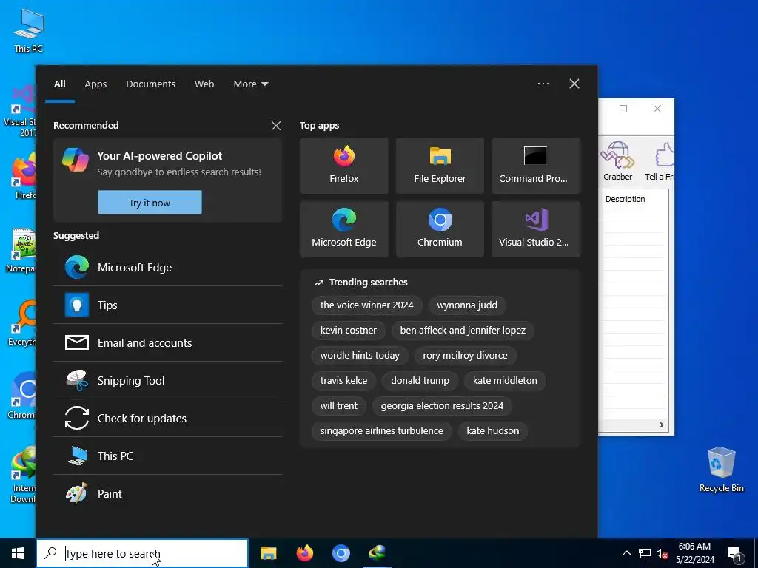This screenshot has width=758, height=568.
Task: Open the muted volume tray icon
Action: [663, 553]
